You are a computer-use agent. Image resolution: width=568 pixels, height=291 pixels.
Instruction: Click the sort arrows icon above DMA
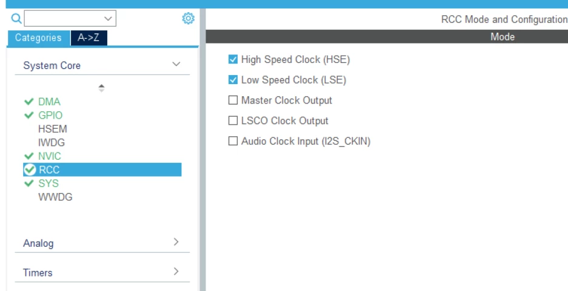tap(101, 88)
